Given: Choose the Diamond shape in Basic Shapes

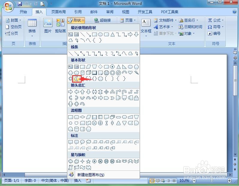Looking at the screenshot, I should [101, 67].
